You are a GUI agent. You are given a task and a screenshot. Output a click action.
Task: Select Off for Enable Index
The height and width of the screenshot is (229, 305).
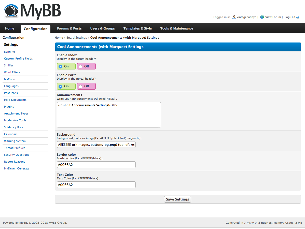pos(80,66)
